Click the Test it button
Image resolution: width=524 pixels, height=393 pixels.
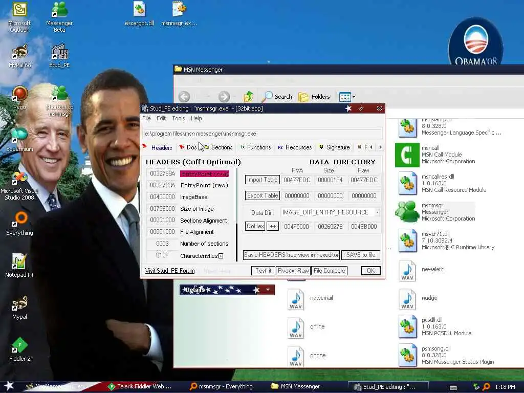263,271
